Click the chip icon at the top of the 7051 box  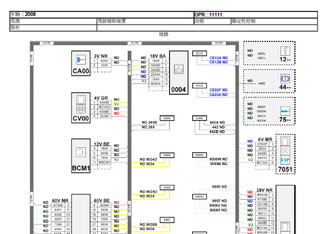tap(285, 141)
